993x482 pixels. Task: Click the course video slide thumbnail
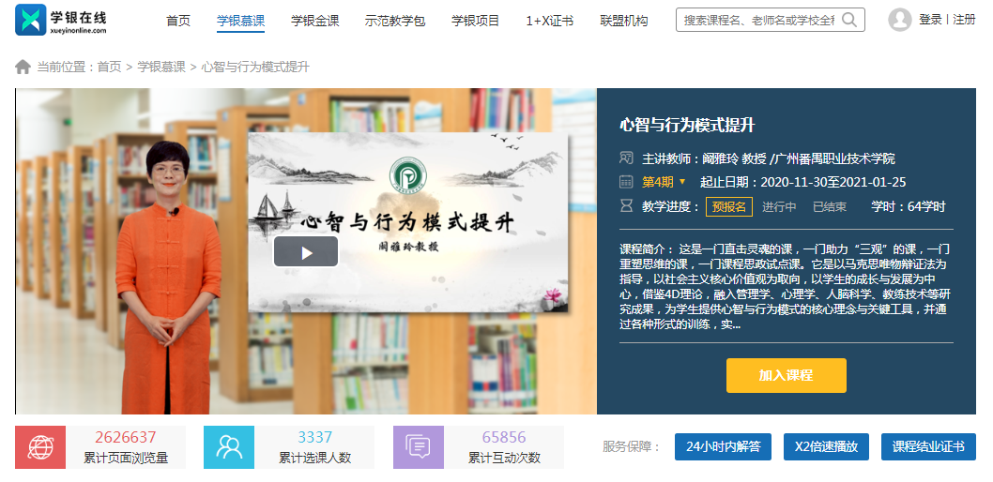point(408,221)
